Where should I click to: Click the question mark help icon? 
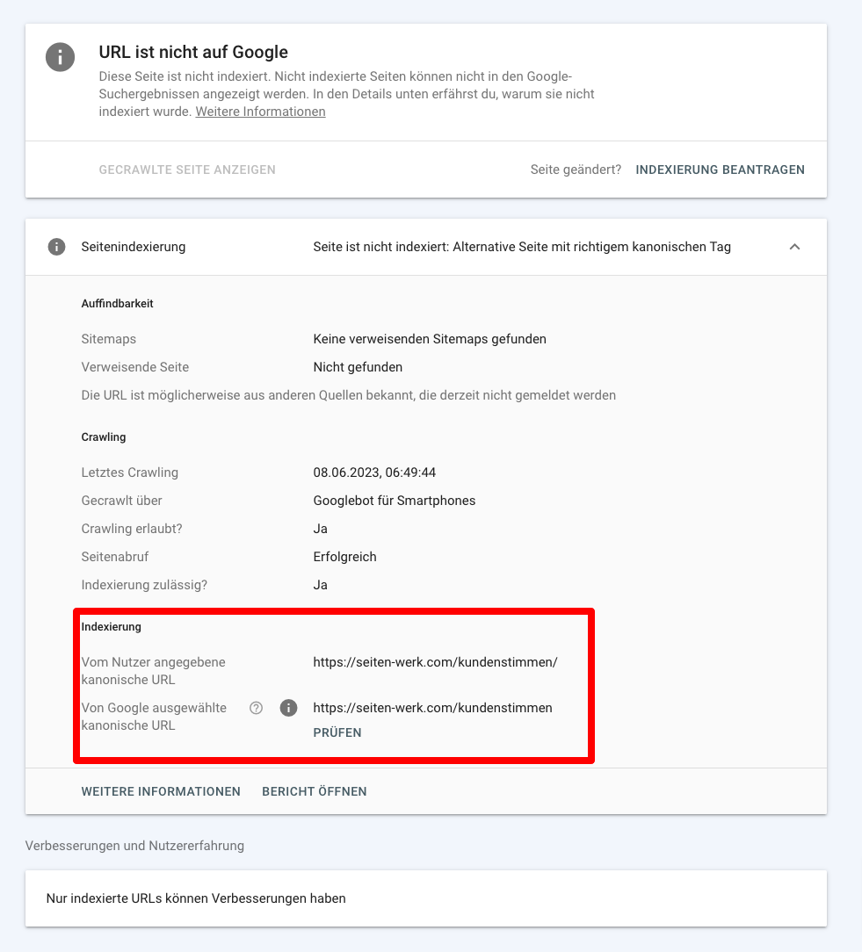257,708
